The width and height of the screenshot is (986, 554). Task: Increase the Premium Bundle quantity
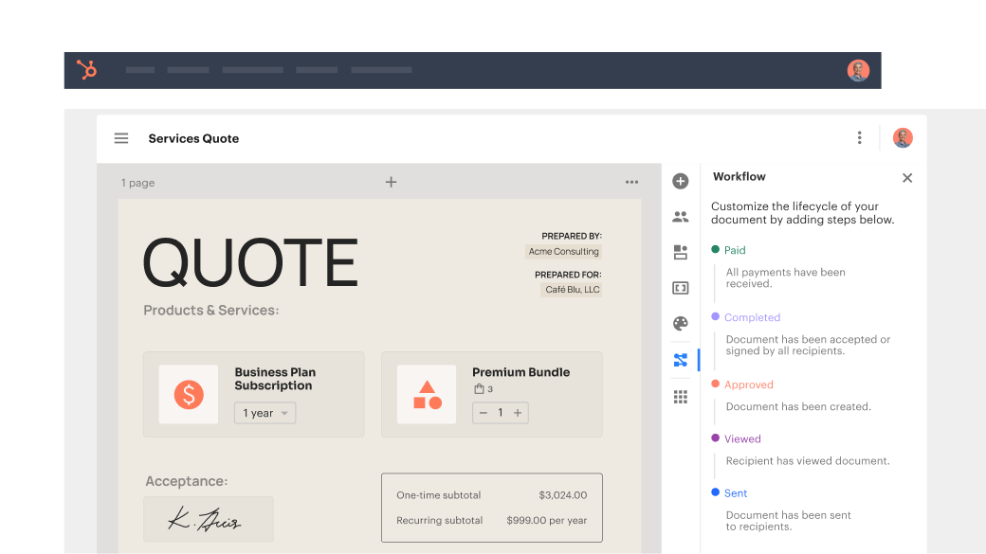(x=518, y=412)
